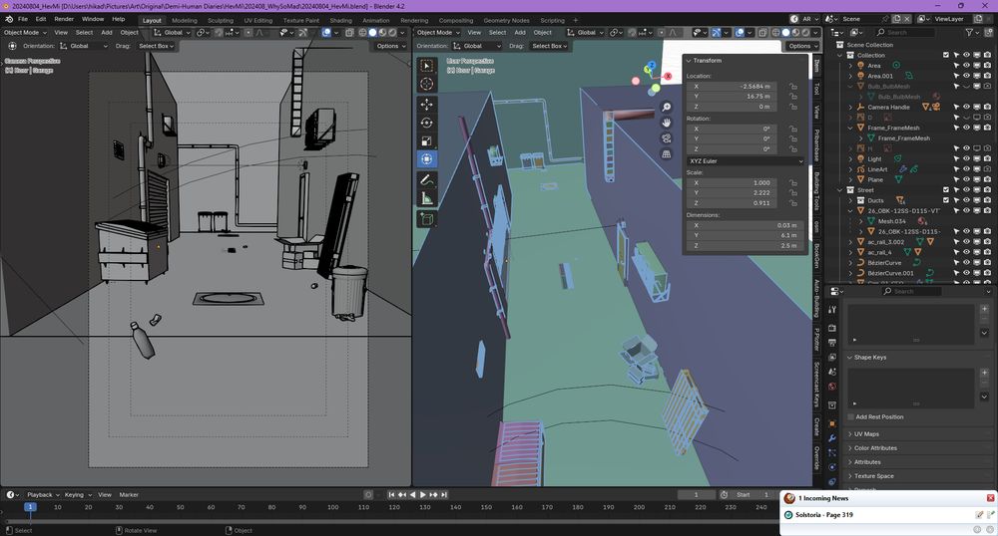
Task: Open Output properties tab icon
Action: [832, 343]
